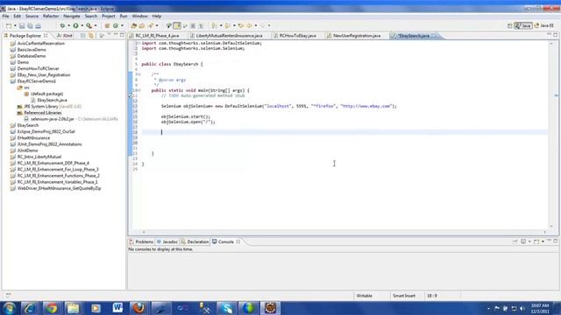Viewport: 561px width, 315px height.
Task: Click the Previous Annotation arrow icon
Action: [x=227, y=25]
